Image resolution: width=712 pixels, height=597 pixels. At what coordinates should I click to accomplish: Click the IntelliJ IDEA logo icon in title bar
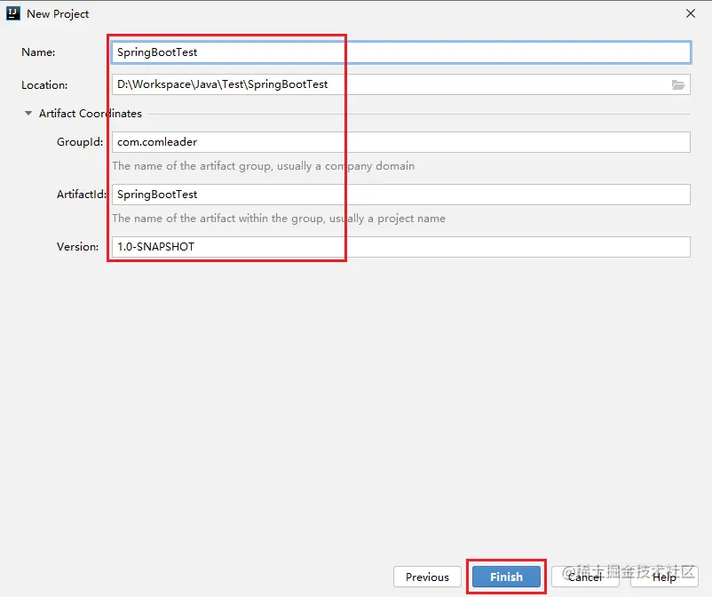[x=13, y=13]
